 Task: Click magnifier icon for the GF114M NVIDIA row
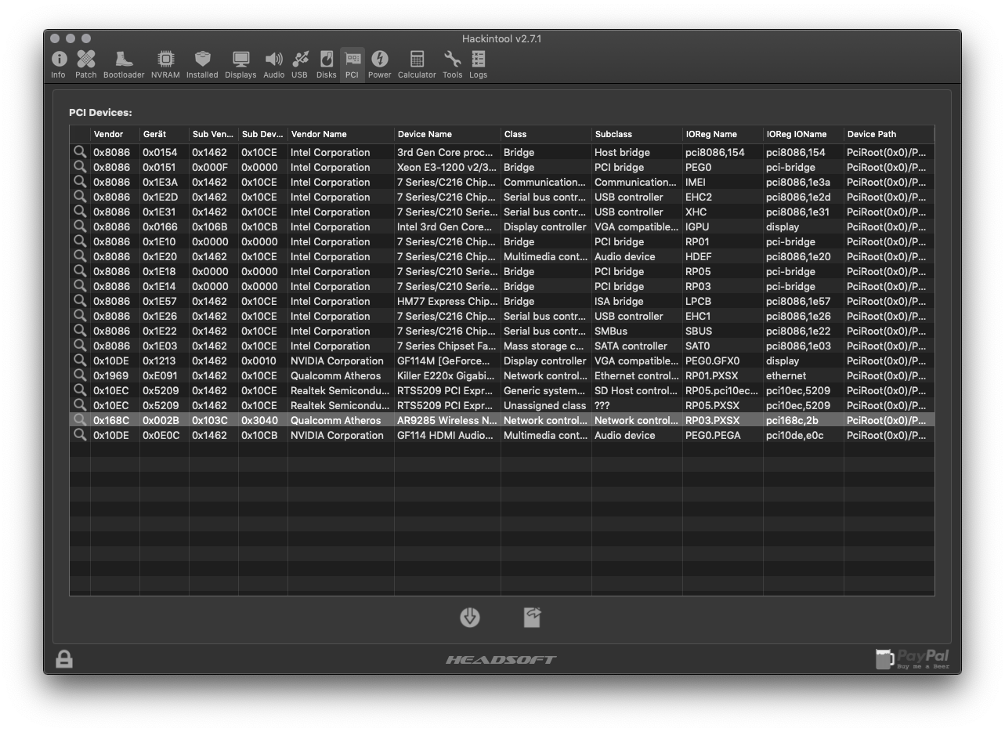(x=80, y=361)
